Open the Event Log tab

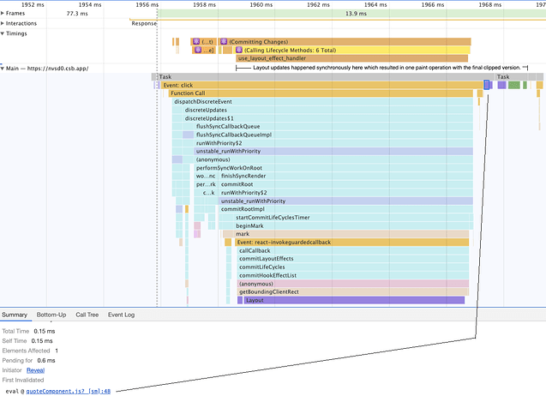(121, 315)
